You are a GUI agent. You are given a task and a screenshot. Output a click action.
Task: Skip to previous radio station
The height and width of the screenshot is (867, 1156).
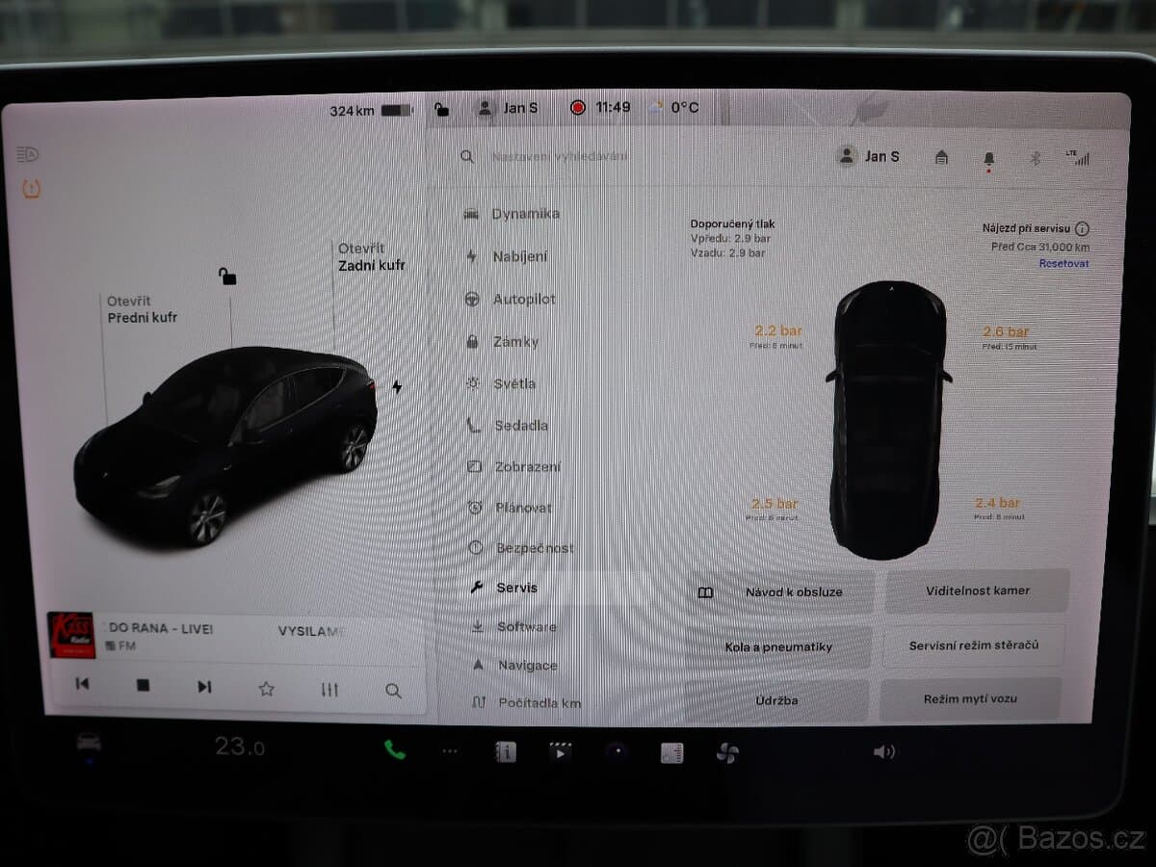click(x=82, y=685)
